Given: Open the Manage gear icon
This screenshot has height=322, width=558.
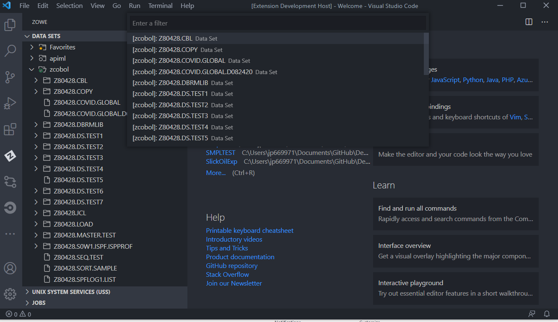Looking at the screenshot, I should tap(10, 294).
